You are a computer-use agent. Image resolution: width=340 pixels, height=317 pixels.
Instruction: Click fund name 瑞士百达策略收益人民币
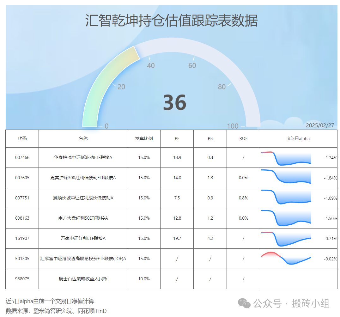click(83, 279)
